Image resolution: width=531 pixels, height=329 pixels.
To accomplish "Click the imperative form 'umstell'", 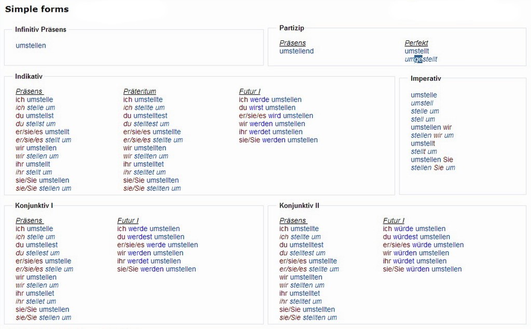I will pos(422,103).
